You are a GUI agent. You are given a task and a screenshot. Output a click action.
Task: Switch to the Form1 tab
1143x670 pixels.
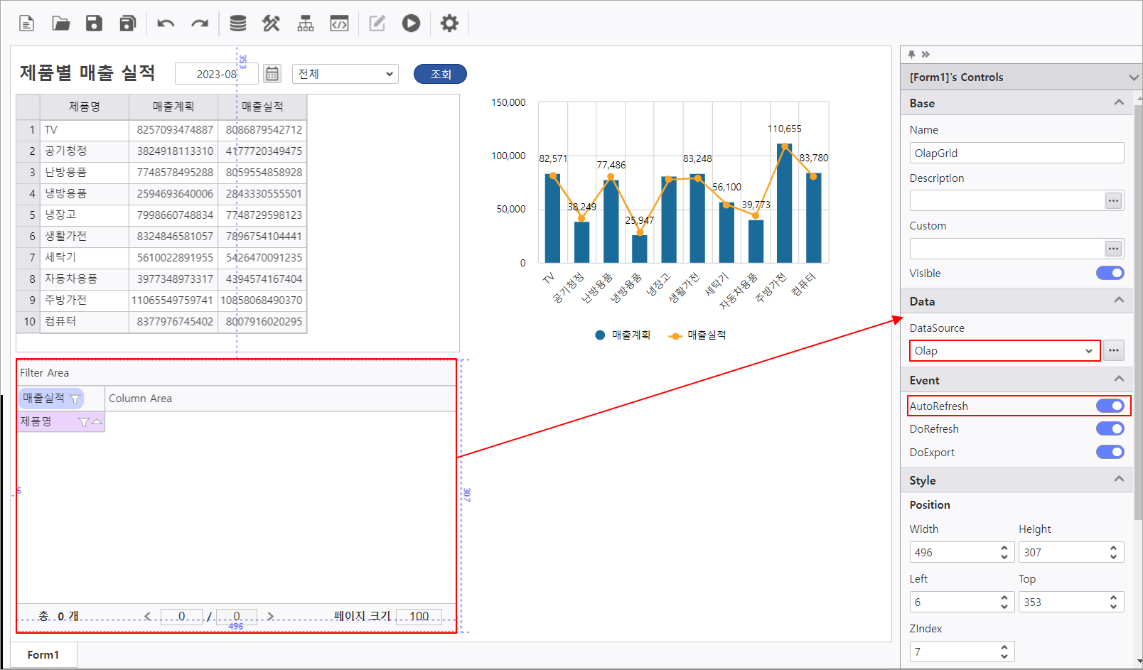[x=43, y=654]
